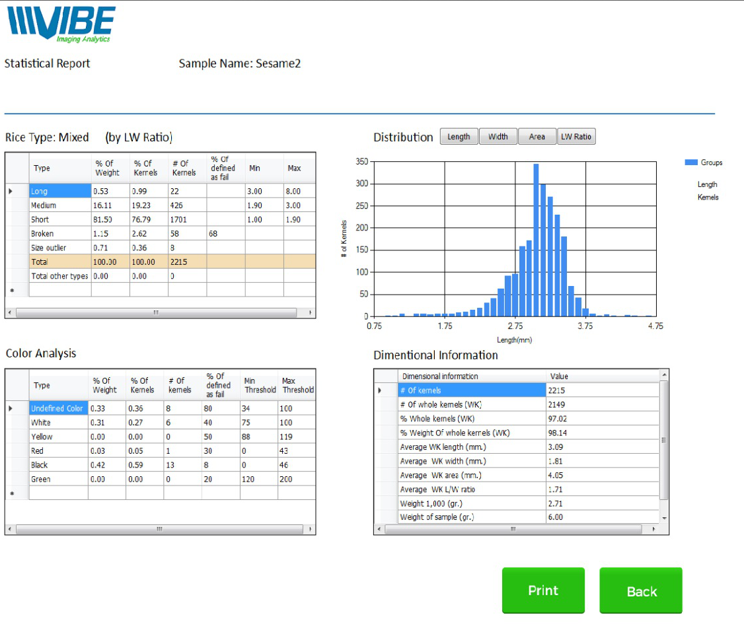Go back using the Back button

click(641, 591)
